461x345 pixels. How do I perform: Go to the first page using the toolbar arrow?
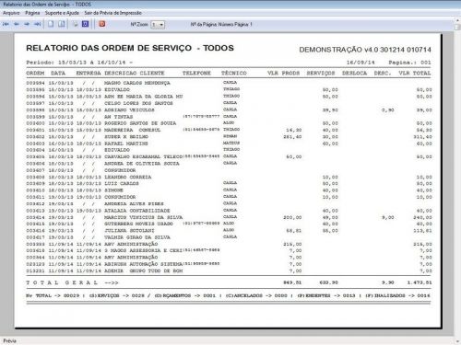(6, 24)
